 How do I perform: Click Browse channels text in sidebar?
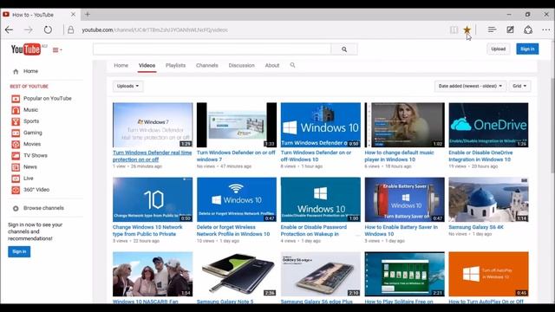coord(43,208)
